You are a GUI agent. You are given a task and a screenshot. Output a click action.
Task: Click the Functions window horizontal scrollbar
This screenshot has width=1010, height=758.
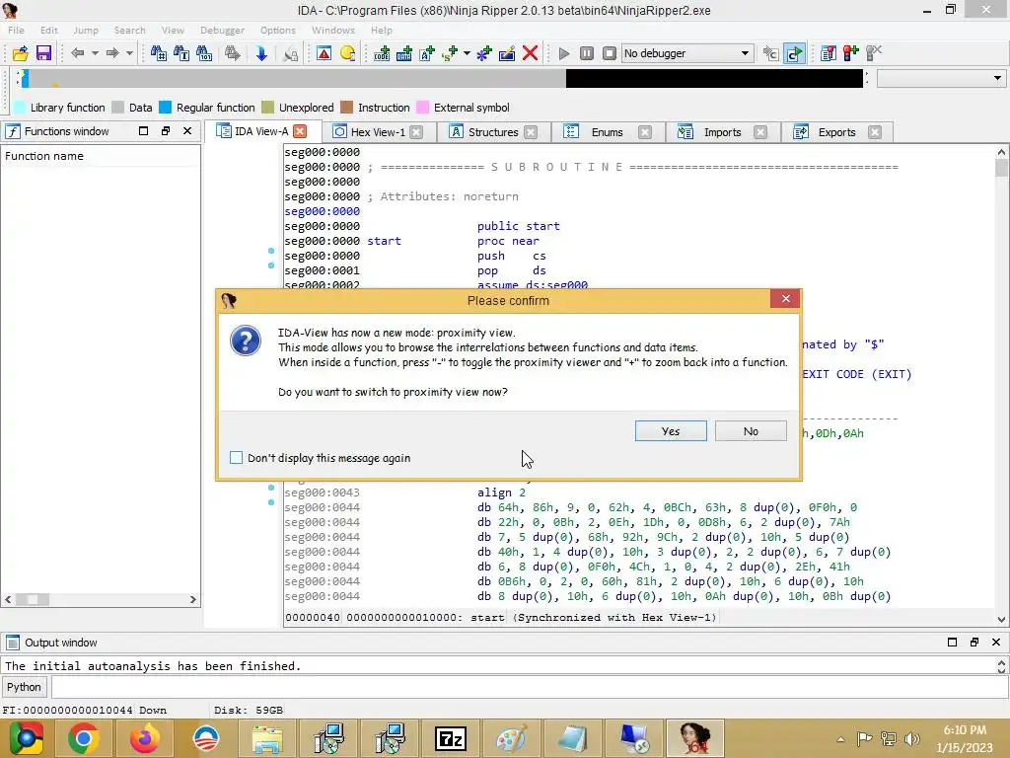click(100, 599)
